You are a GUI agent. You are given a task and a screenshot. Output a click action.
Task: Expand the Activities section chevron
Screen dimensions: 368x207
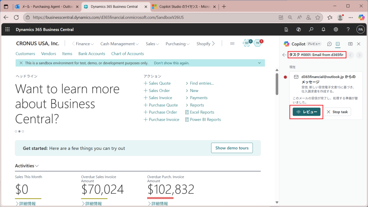[x=37, y=166]
